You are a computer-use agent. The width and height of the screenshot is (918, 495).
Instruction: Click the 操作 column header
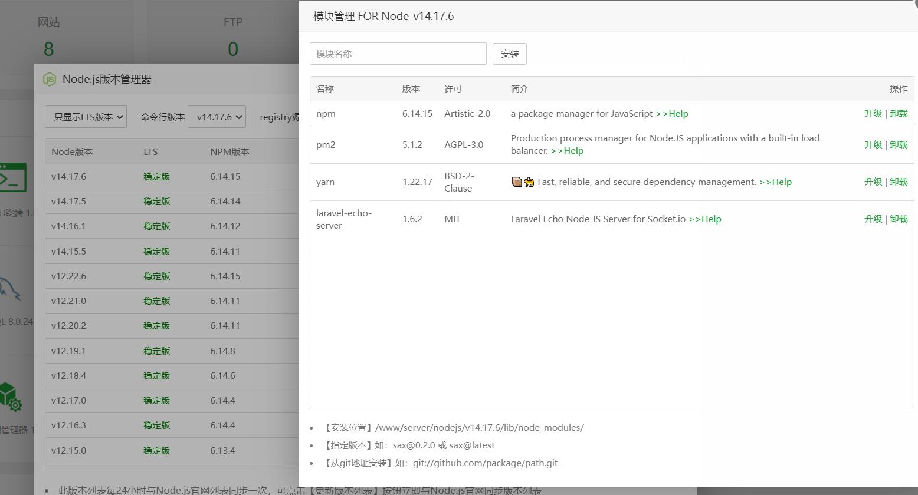[899, 89]
